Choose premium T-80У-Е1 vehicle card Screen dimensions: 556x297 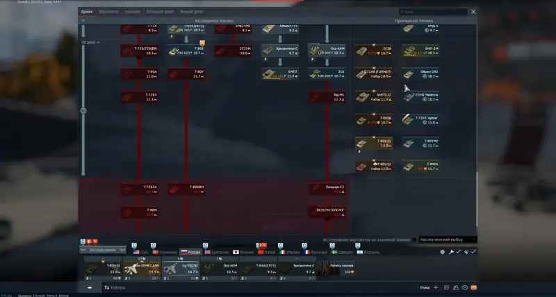[x=373, y=143]
